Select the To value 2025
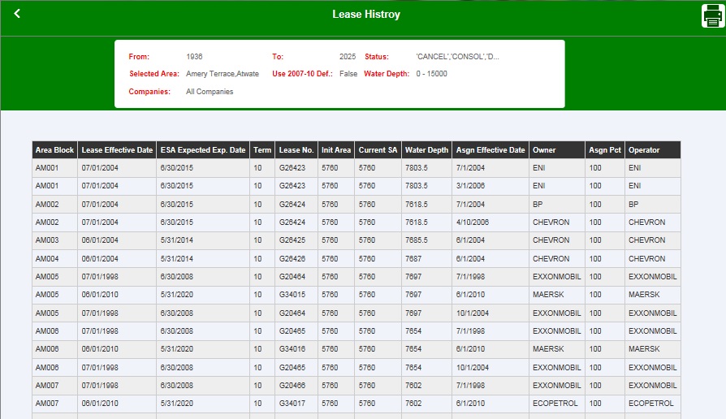 coord(348,57)
